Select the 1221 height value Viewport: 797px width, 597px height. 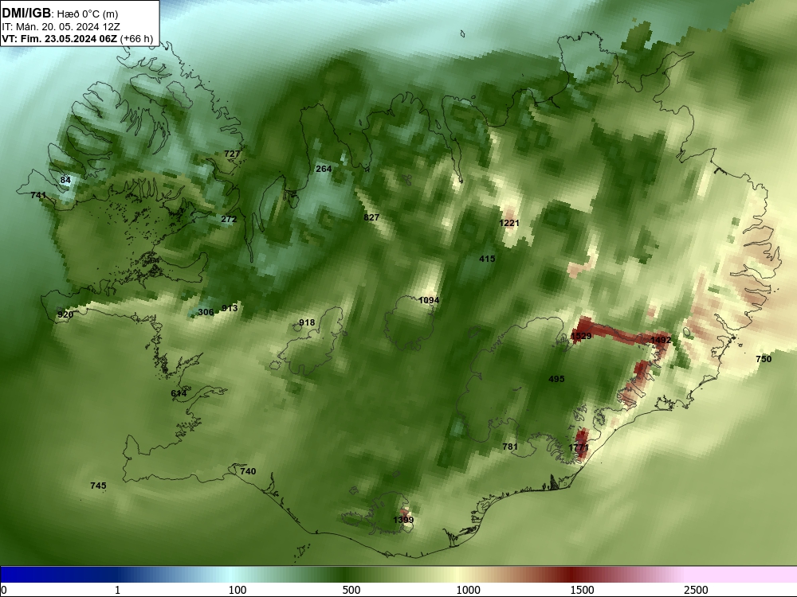tap(509, 223)
